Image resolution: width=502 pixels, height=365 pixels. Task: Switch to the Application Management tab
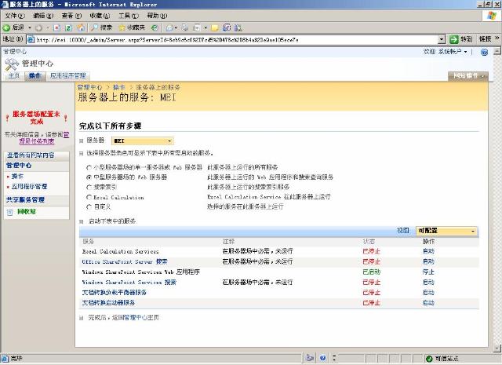(68, 76)
